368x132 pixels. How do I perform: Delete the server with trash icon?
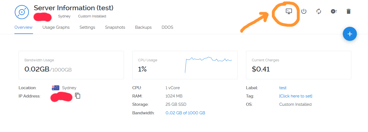(x=349, y=11)
